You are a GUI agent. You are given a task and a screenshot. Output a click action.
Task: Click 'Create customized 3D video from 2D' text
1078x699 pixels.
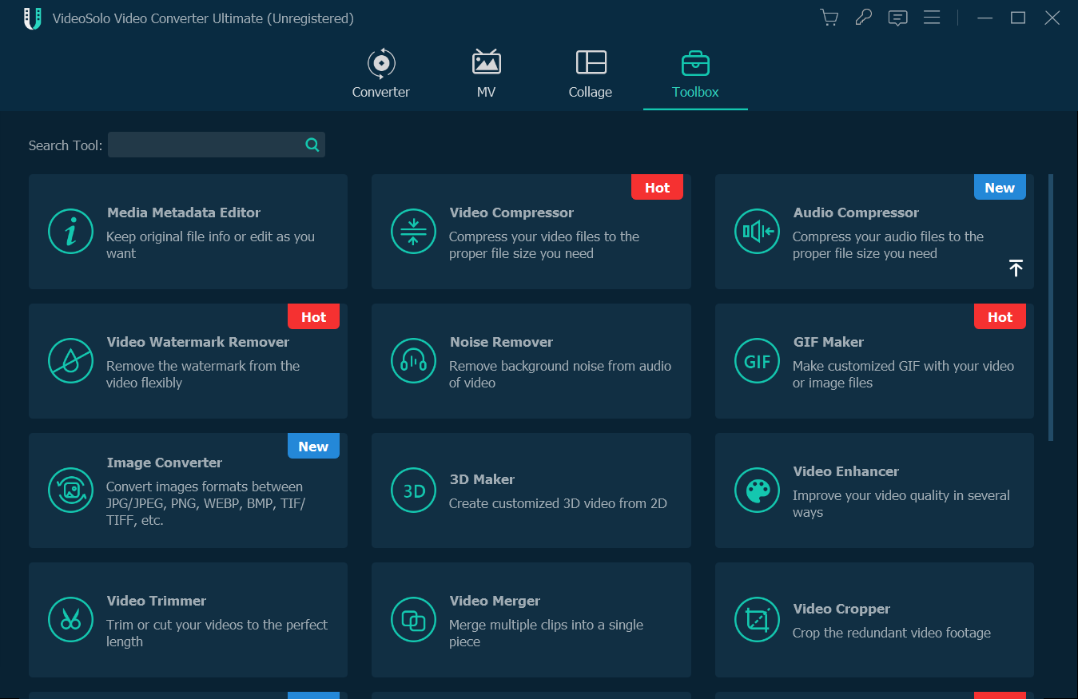coord(558,503)
